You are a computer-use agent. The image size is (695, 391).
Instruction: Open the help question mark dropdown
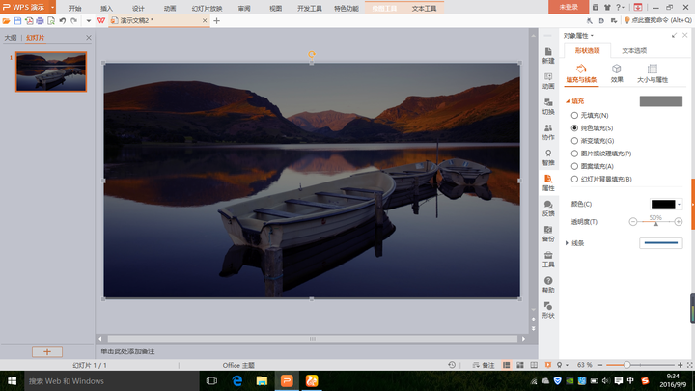[620, 7]
